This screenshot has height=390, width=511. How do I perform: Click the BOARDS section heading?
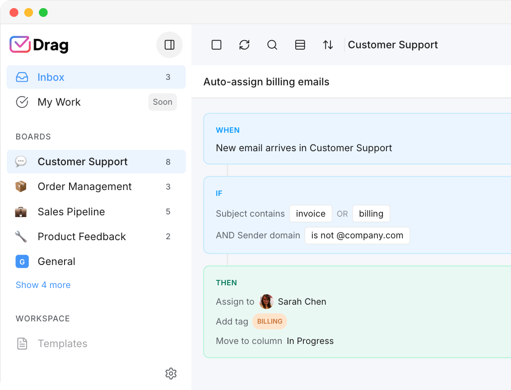coord(33,136)
